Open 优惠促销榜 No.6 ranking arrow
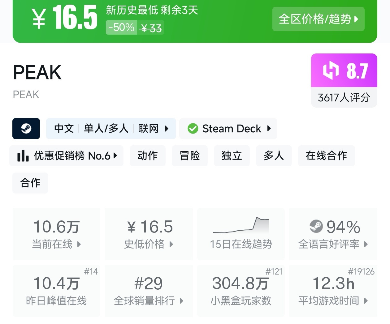The image size is (390, 324). tap(115, 156)
